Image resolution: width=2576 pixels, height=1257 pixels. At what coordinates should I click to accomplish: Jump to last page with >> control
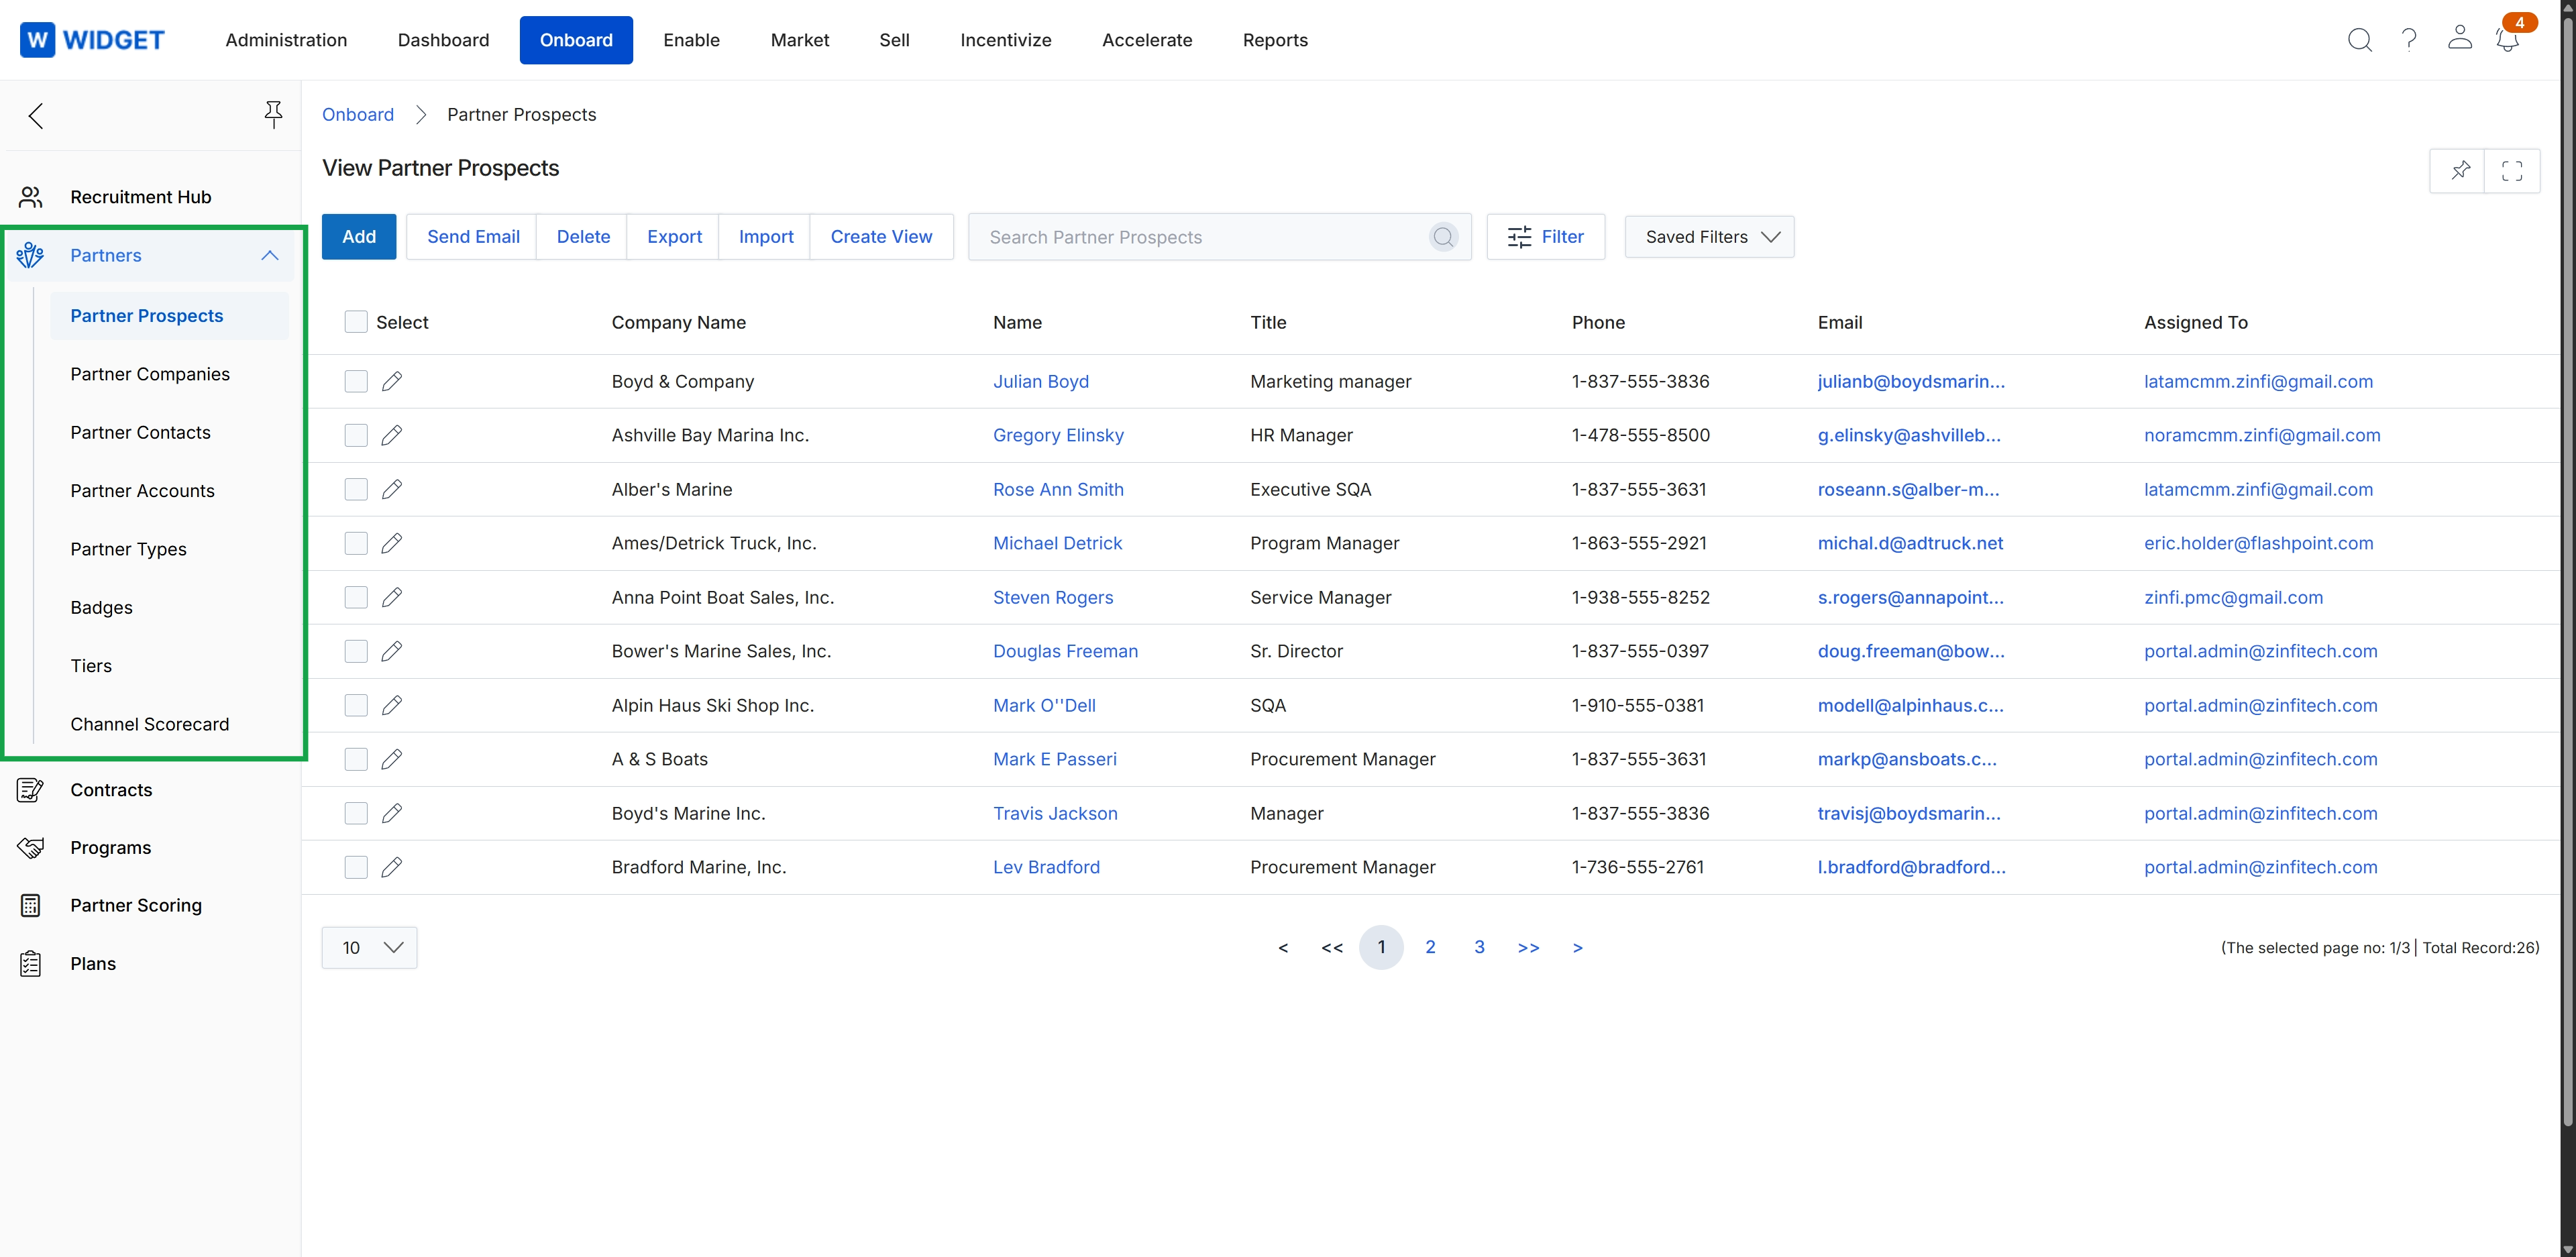[x=1528, y=948]
